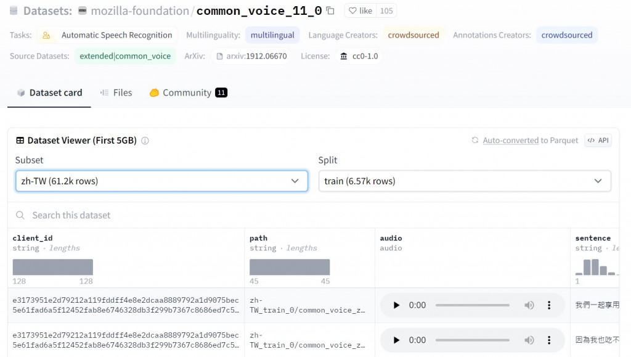The height and width of the screenshot is (357, 631).
Task: Mute the first row audio
Action: coord(529,305)
